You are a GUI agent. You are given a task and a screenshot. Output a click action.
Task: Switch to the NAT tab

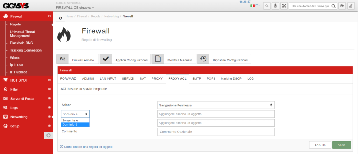pos(143,79)
